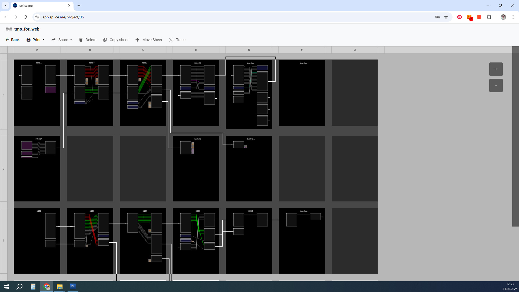Open the M204 sheet
This screenshot has height=292, width=519.
(x=143, y=241)
